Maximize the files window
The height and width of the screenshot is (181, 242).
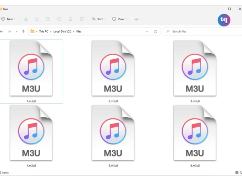click(230, 9)
